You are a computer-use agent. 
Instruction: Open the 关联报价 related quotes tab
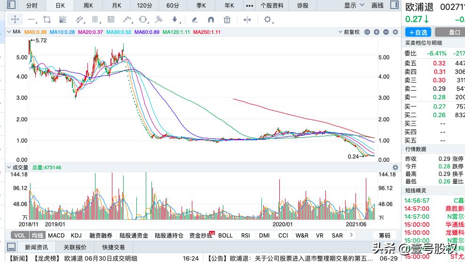(75, 247)
